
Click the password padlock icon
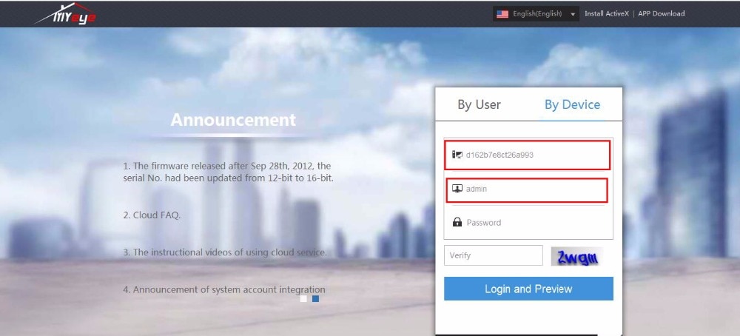click(457, 222)
